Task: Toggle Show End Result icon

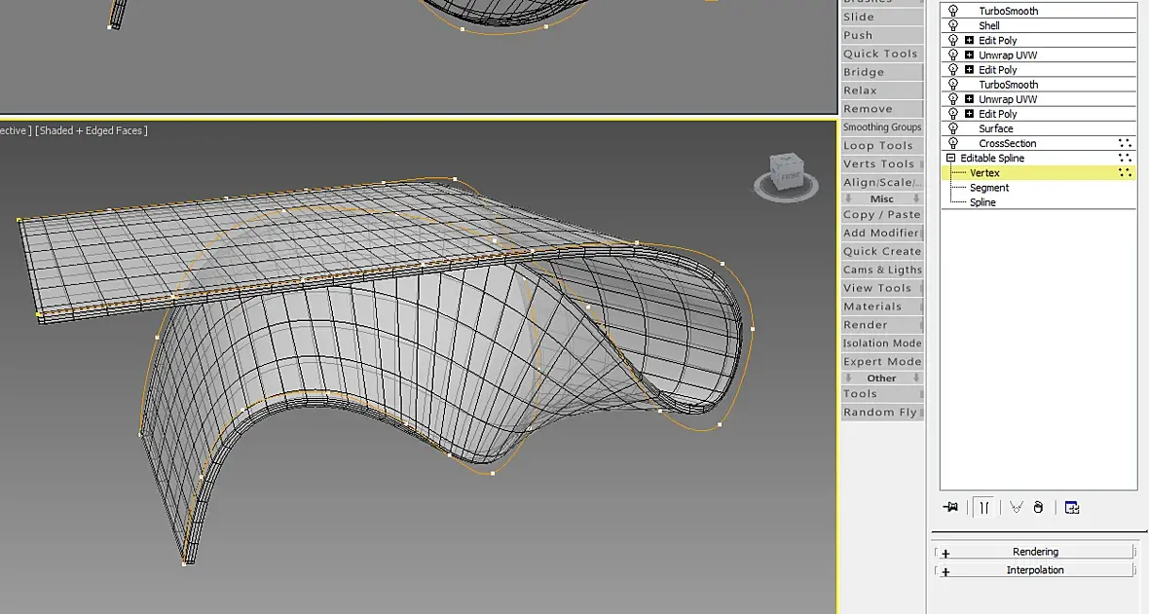Action: (984, 507)
